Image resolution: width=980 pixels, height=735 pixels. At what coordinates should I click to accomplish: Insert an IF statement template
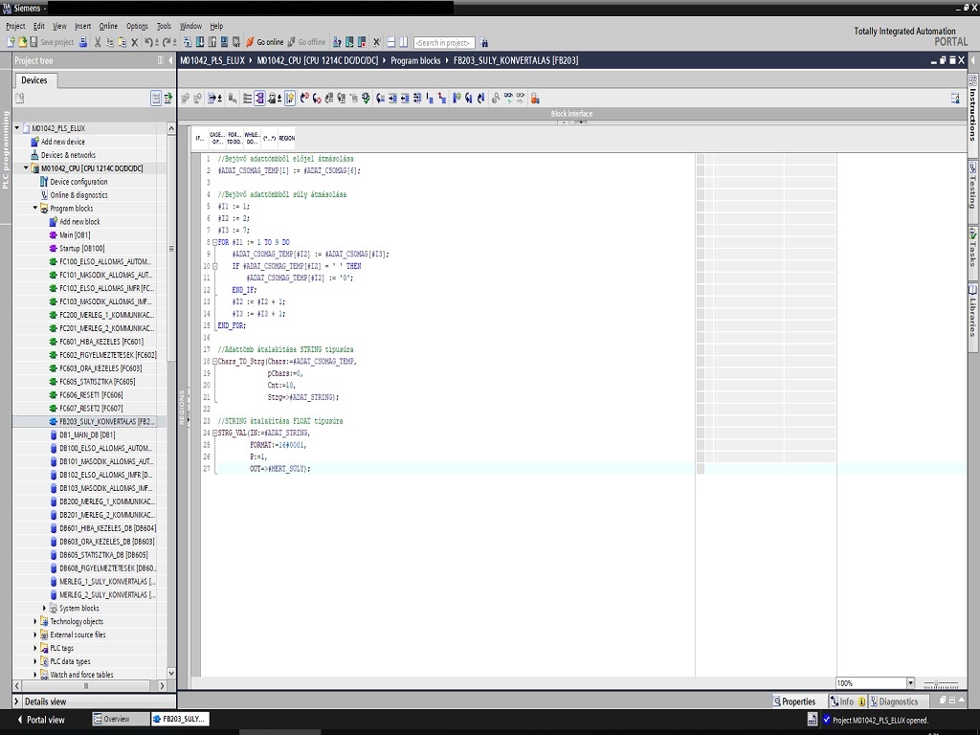click(199, 138)
